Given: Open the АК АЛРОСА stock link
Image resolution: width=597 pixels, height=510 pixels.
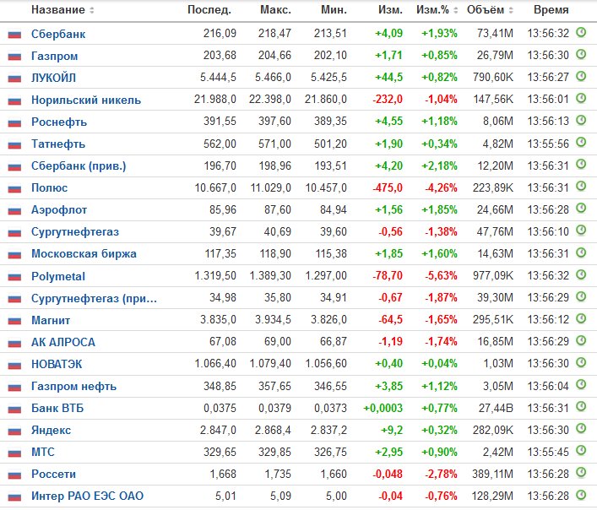Looking at the screenshot, I should pos(63,342).
